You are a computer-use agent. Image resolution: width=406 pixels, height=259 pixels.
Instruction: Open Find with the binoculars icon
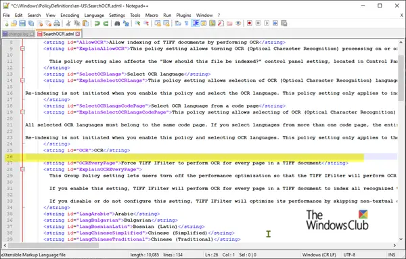(x=117, y=23)
